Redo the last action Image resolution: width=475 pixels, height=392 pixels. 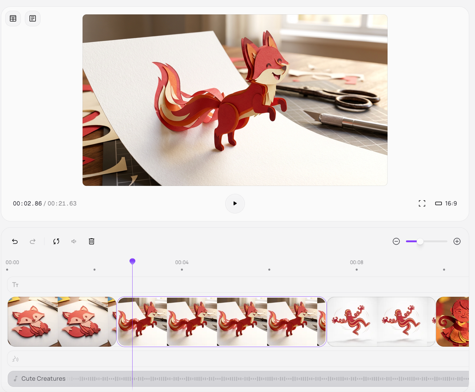point(33,241)
